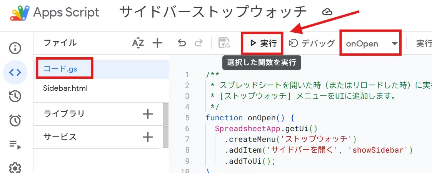The width and height of the screenshot is (432, 173).
Task: Click project title サイドバーストップウォッチ
Action: [x=213, y=12]
